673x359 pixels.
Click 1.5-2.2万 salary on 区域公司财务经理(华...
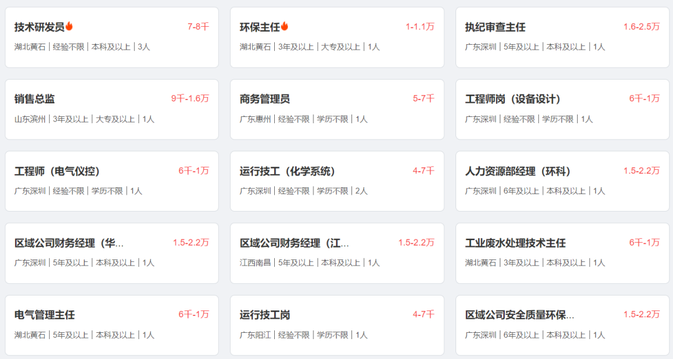[x=191, y=243]
